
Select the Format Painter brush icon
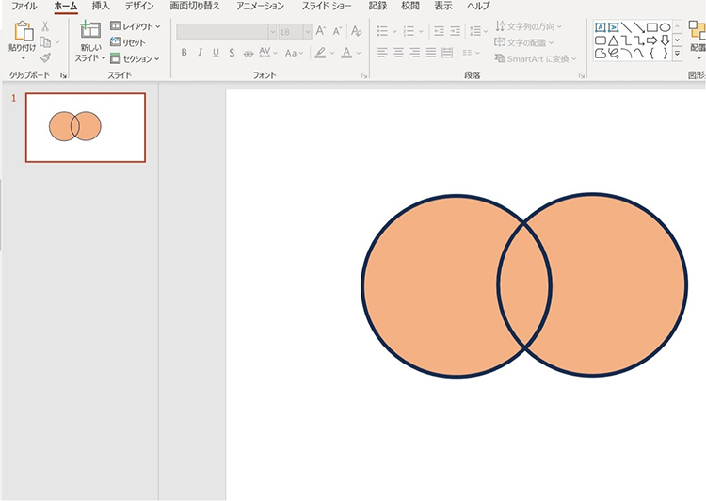[44, 57]
